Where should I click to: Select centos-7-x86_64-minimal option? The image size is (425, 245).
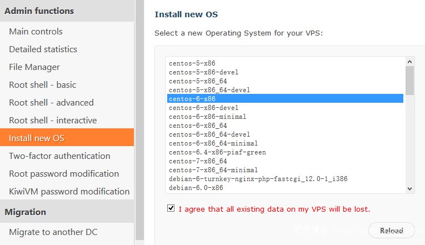(x=285, y=170)
